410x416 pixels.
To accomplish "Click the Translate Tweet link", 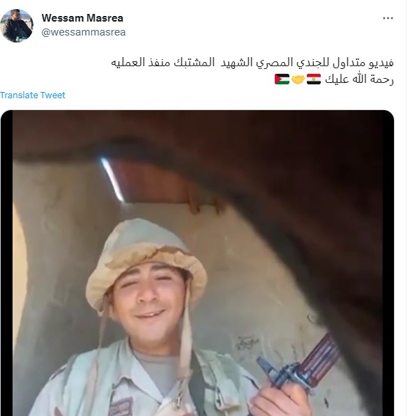I will click(32, 95).
